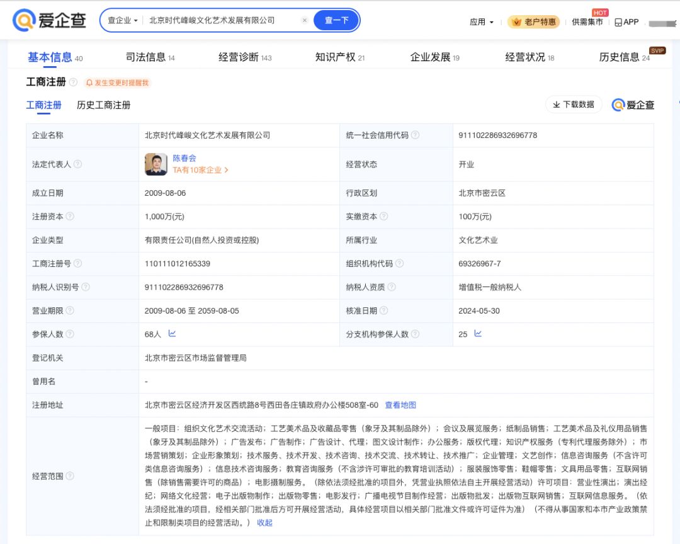
Task: Select the 历史工商注册 sub-tab
Action: 104,105
